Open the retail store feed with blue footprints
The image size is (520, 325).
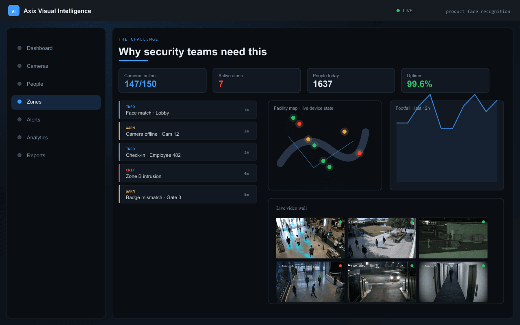[310, 238]
